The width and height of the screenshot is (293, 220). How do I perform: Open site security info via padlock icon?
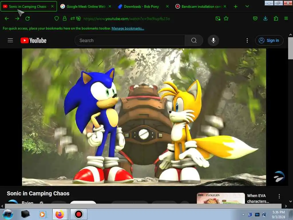click(65, 18)
